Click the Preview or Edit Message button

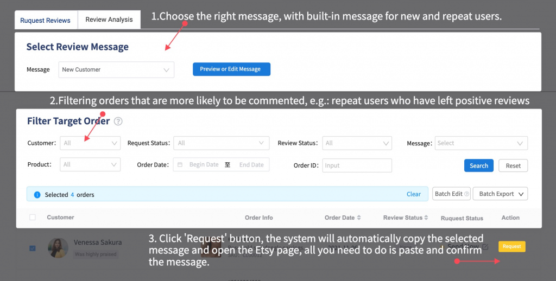pyautogui.click(x=231, y=69)
